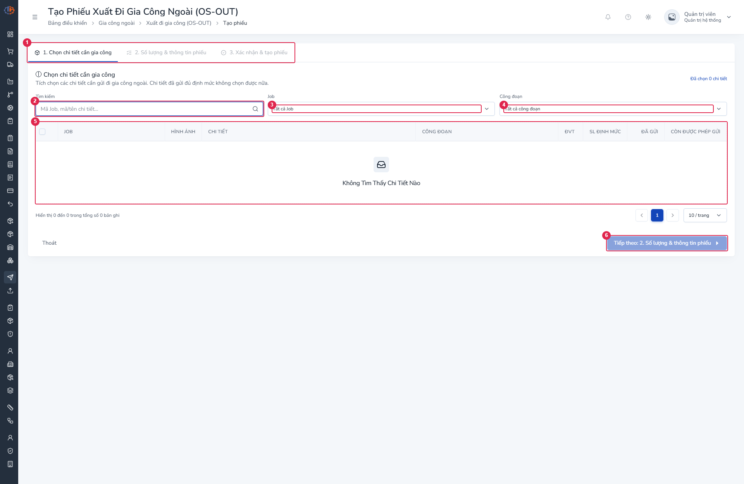Switch to tab 3. Xác nhận & tạo phiếu
Screen dimensions: 744x484
[x=254, y=53]
